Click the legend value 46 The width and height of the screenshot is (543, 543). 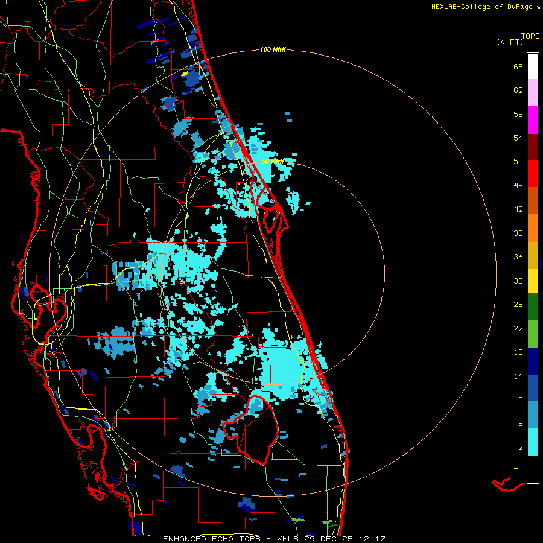[518, 186]
